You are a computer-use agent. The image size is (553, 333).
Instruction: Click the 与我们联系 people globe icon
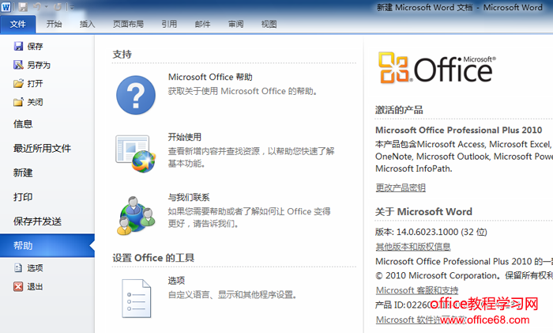(136, 215)
